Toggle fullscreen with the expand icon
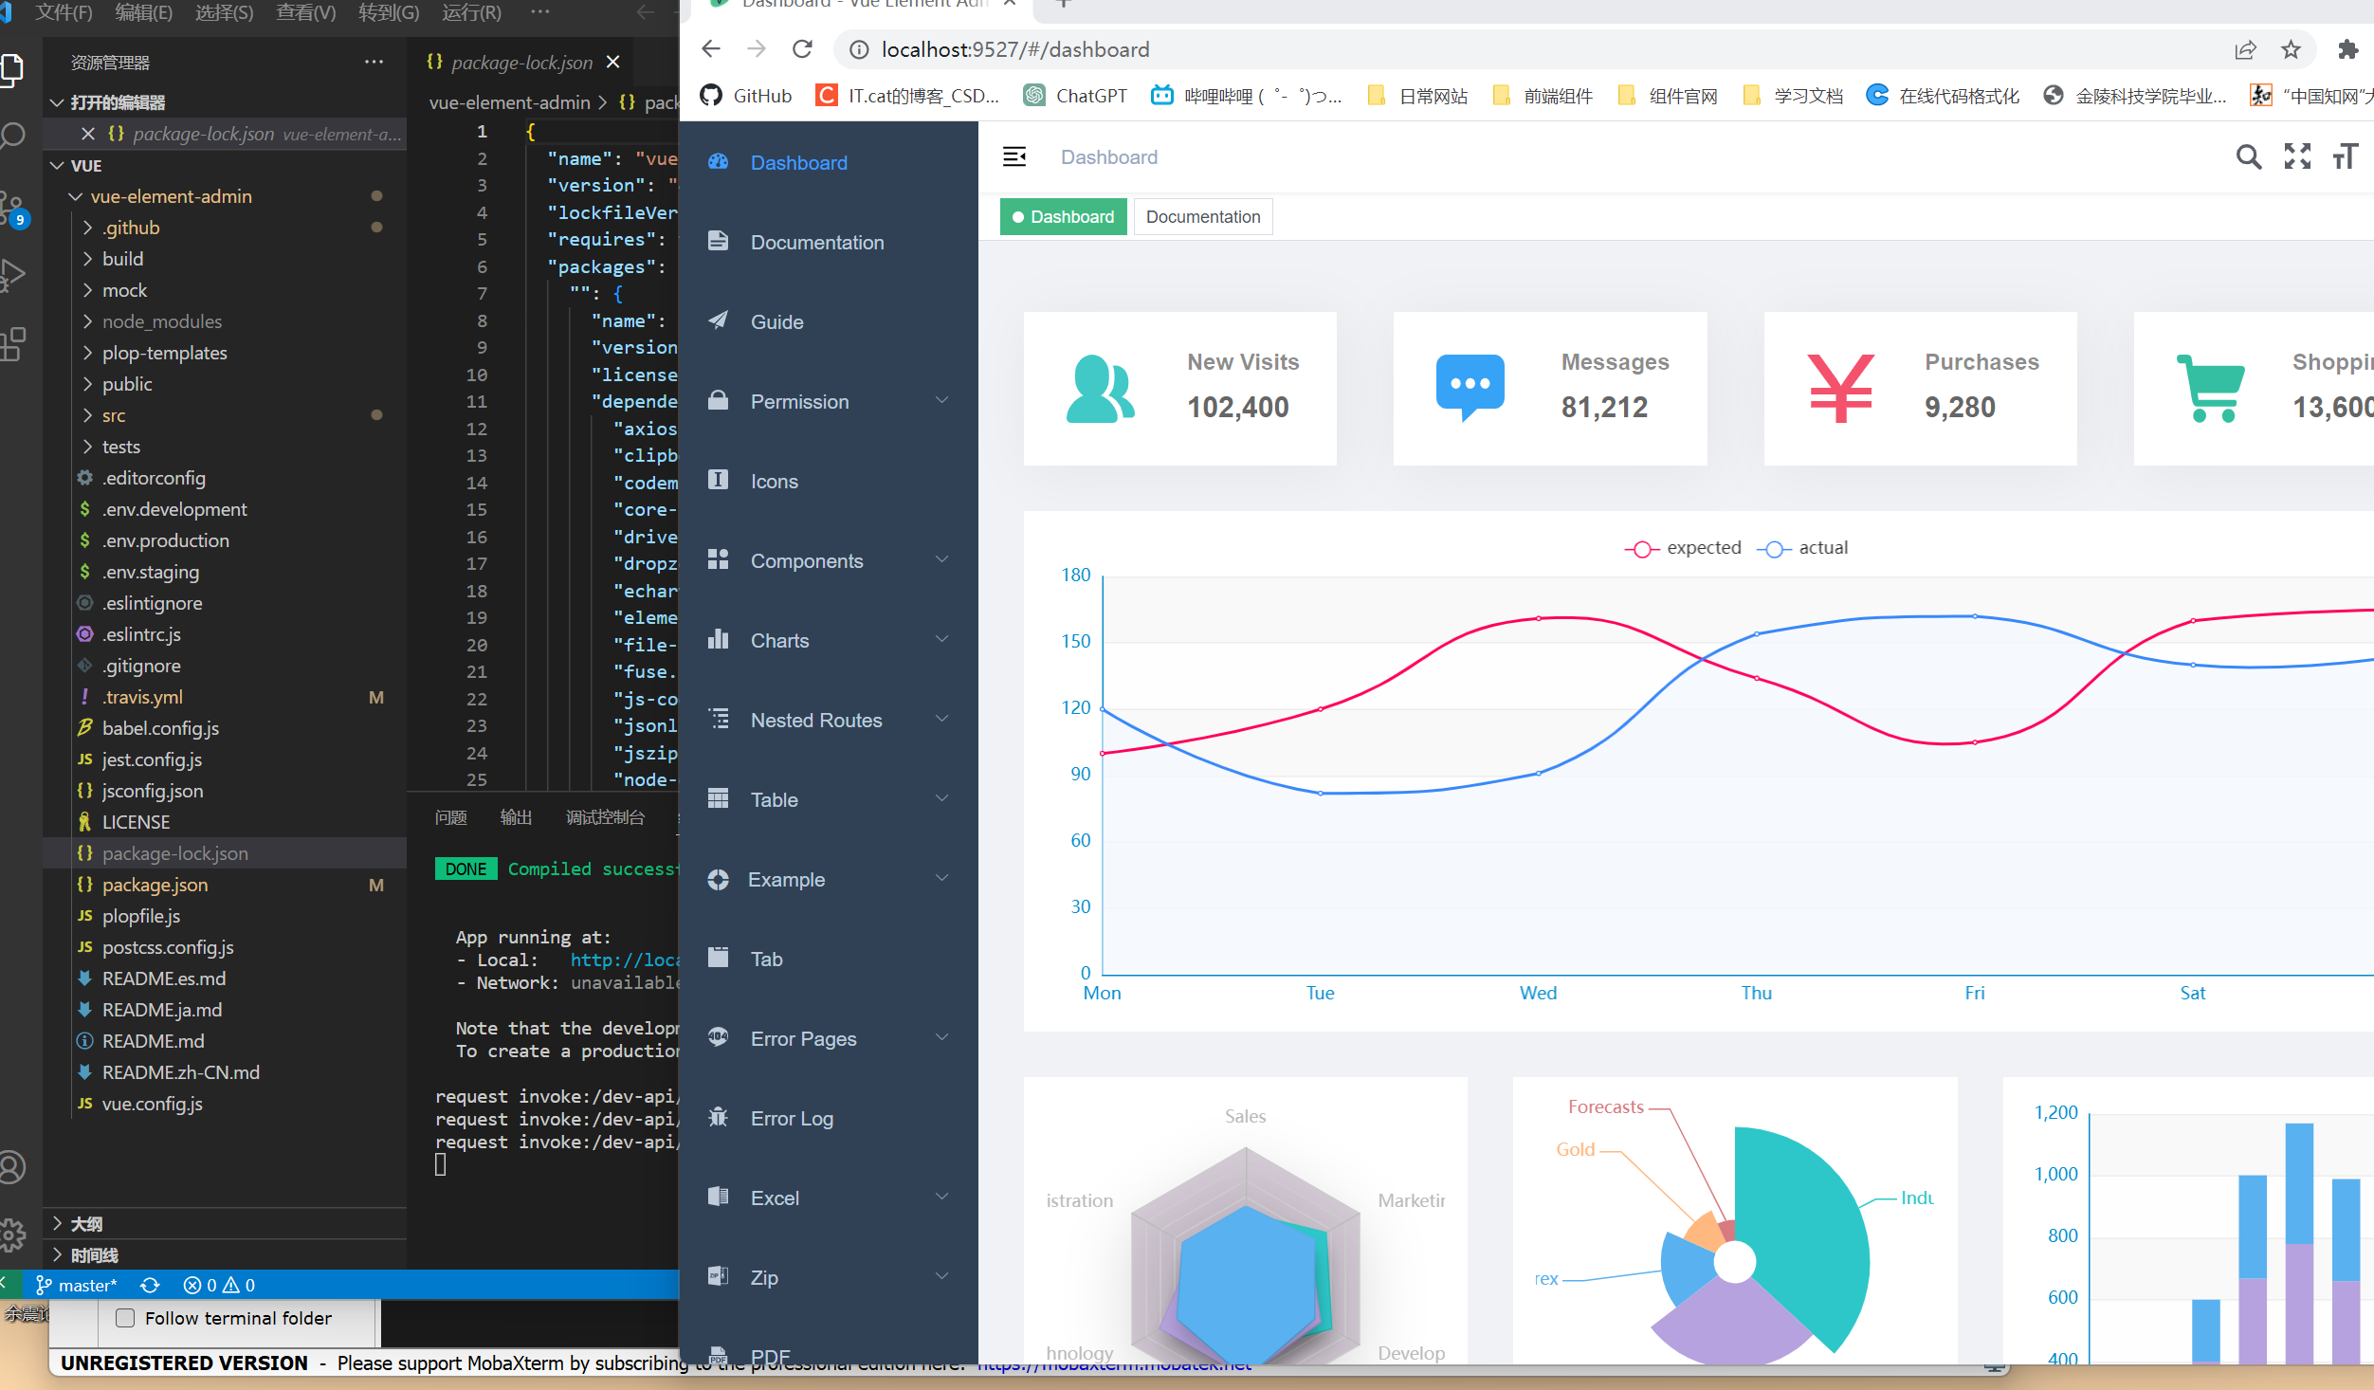2374x1390 pixels. click(x=2297, y=157)
